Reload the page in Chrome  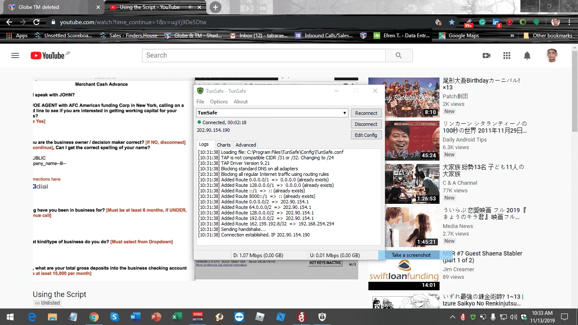(x=36, y=22)
